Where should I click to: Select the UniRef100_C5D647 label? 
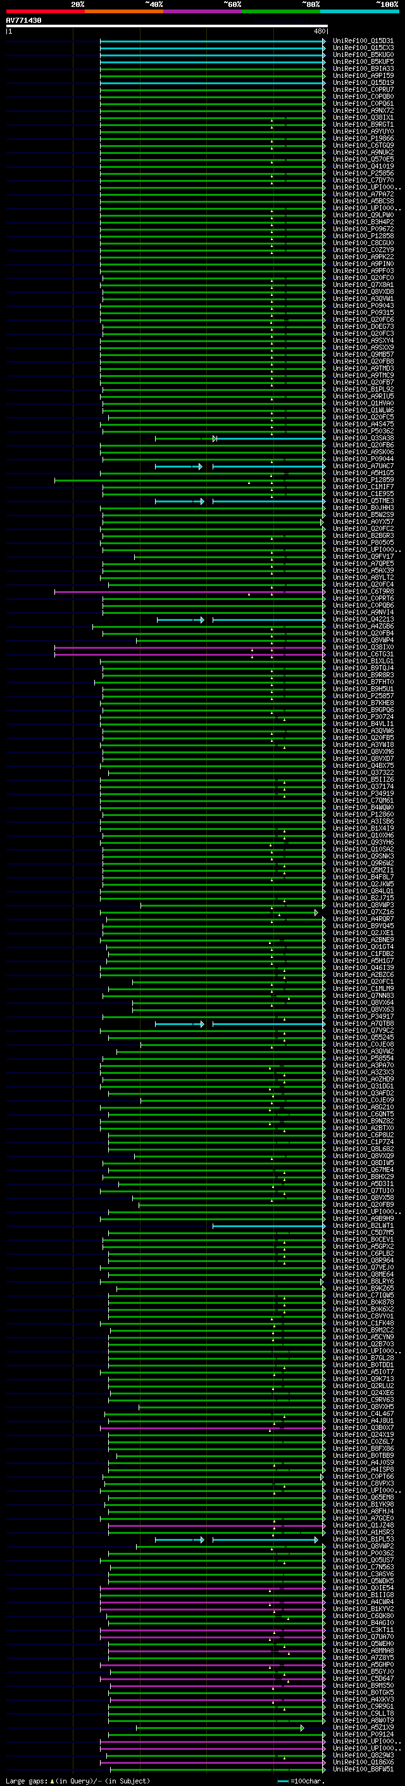click(x=363, y=1678)
